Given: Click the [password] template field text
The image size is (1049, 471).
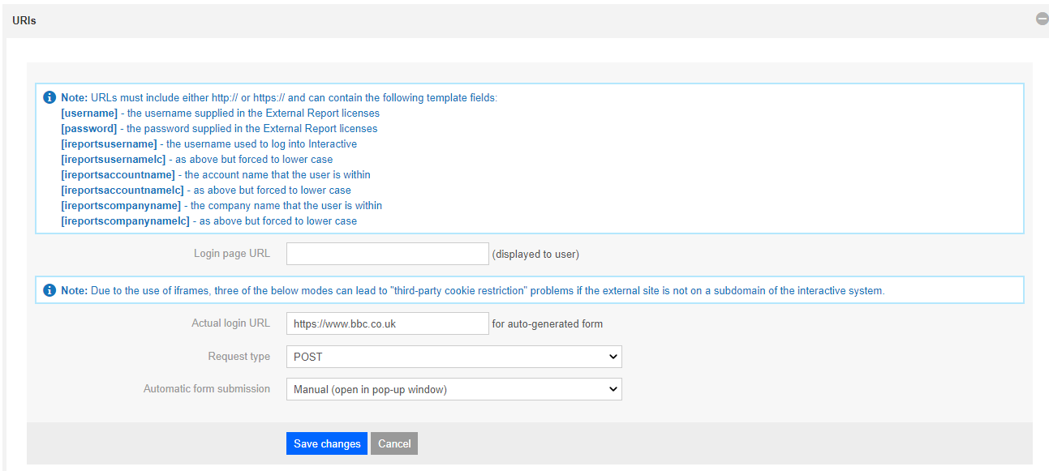Looking at the screenshot, I should point(88,128).
